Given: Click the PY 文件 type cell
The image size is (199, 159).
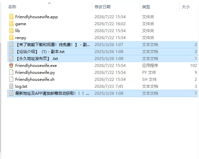Looking at the screenshot, I should click(x=149, y=72).
